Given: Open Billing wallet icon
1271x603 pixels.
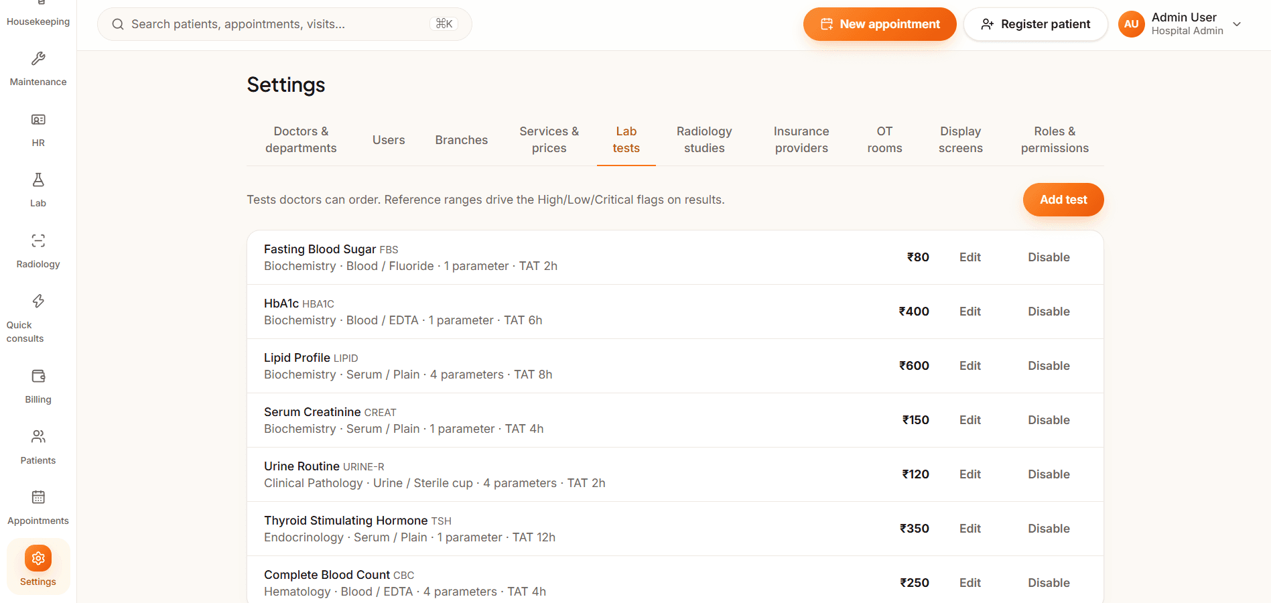Looking at the screenshot, I should coord(38,377).
